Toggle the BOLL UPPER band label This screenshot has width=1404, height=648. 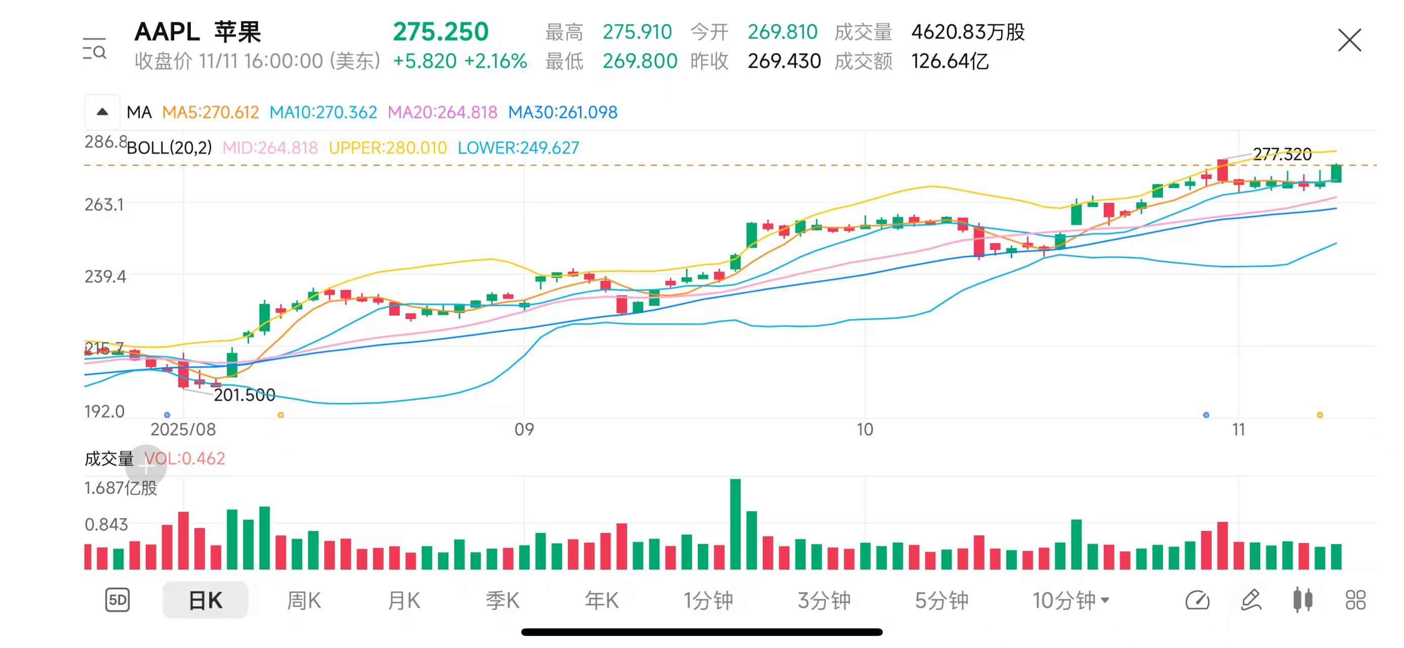click(x=388, y=148)
